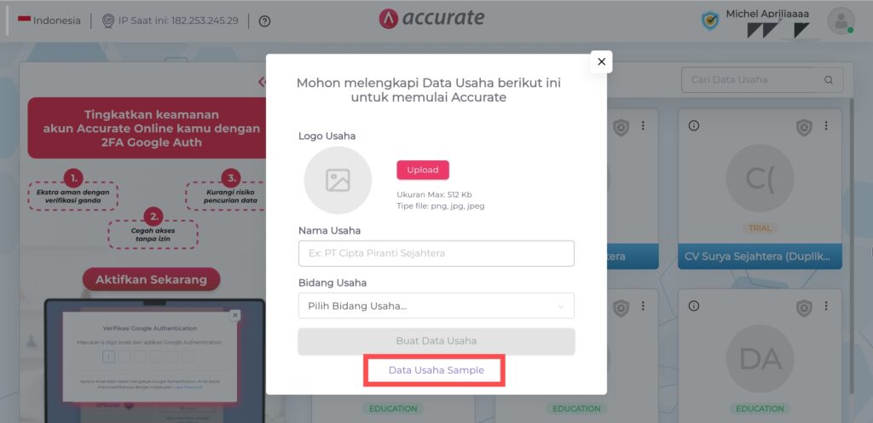Click shield icon on DA card

click(x=804, y=308)
